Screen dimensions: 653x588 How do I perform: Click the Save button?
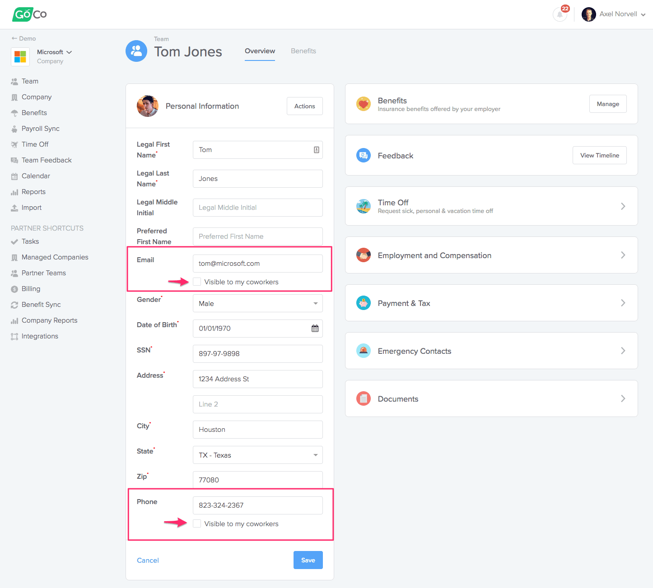(x=308, y=560)
